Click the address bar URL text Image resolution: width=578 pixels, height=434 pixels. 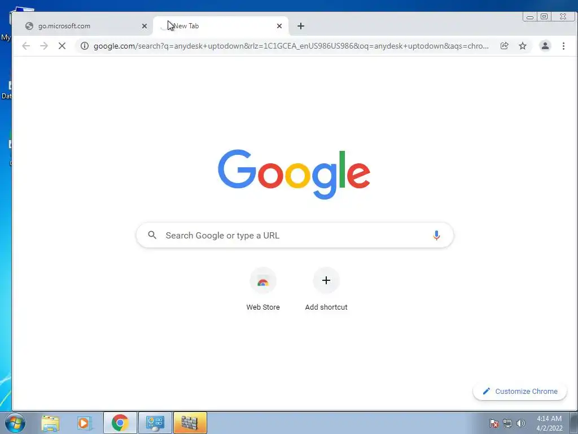click(x=291, y=46)
